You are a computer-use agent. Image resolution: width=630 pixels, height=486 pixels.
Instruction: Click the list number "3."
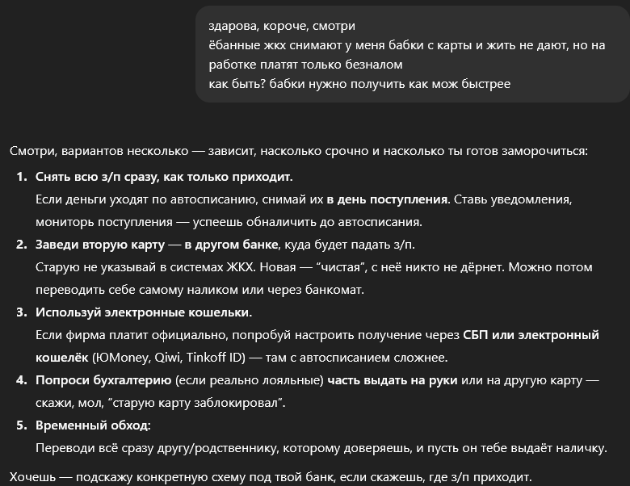[23, 312]
